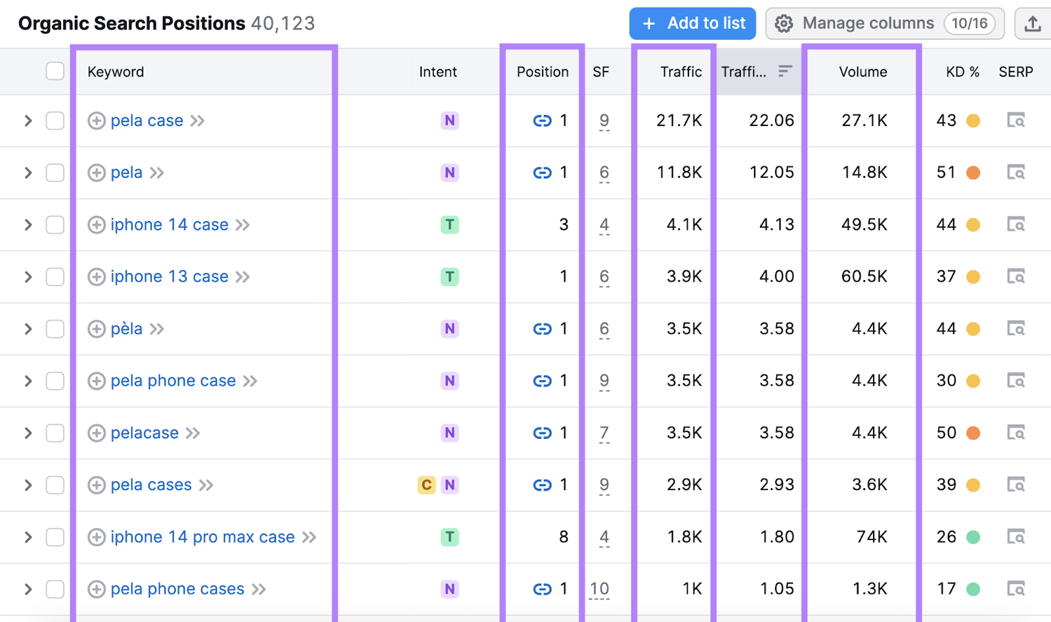Click the T intent badge for iphone 13 case
Screen dimensions: 1051x622
point(449,277)
